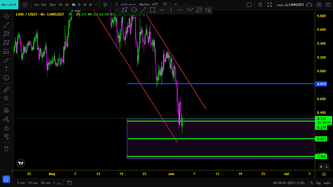Take a chart snapshot with camera icon
Screen dimensions: 333x187
click(x=328, y=5)
